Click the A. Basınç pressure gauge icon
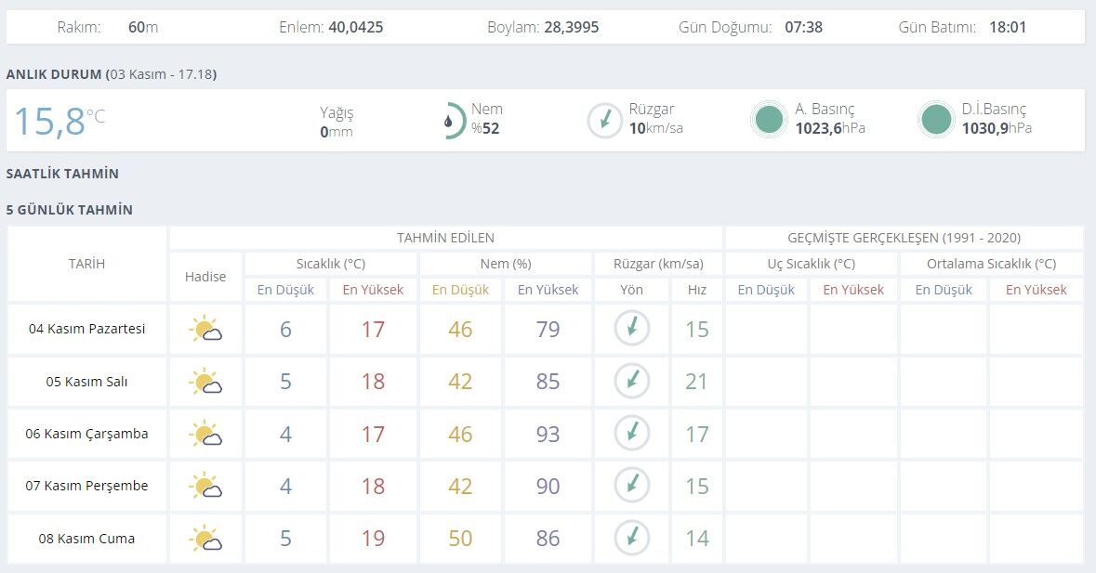The image size is (1096, 573). pyautogui.click(x=769, y=120)
